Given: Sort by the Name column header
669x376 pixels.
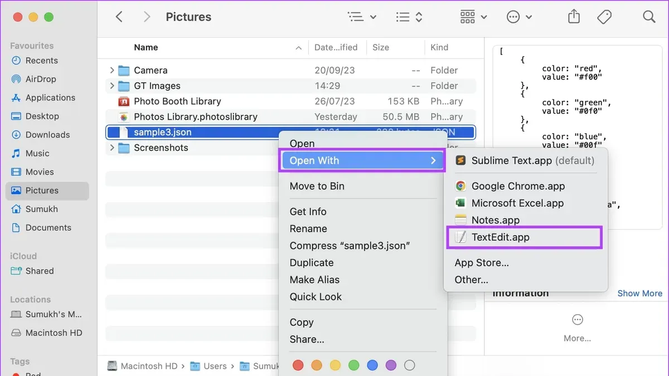Looking at the screenshot, I should (x=146, y=47).
